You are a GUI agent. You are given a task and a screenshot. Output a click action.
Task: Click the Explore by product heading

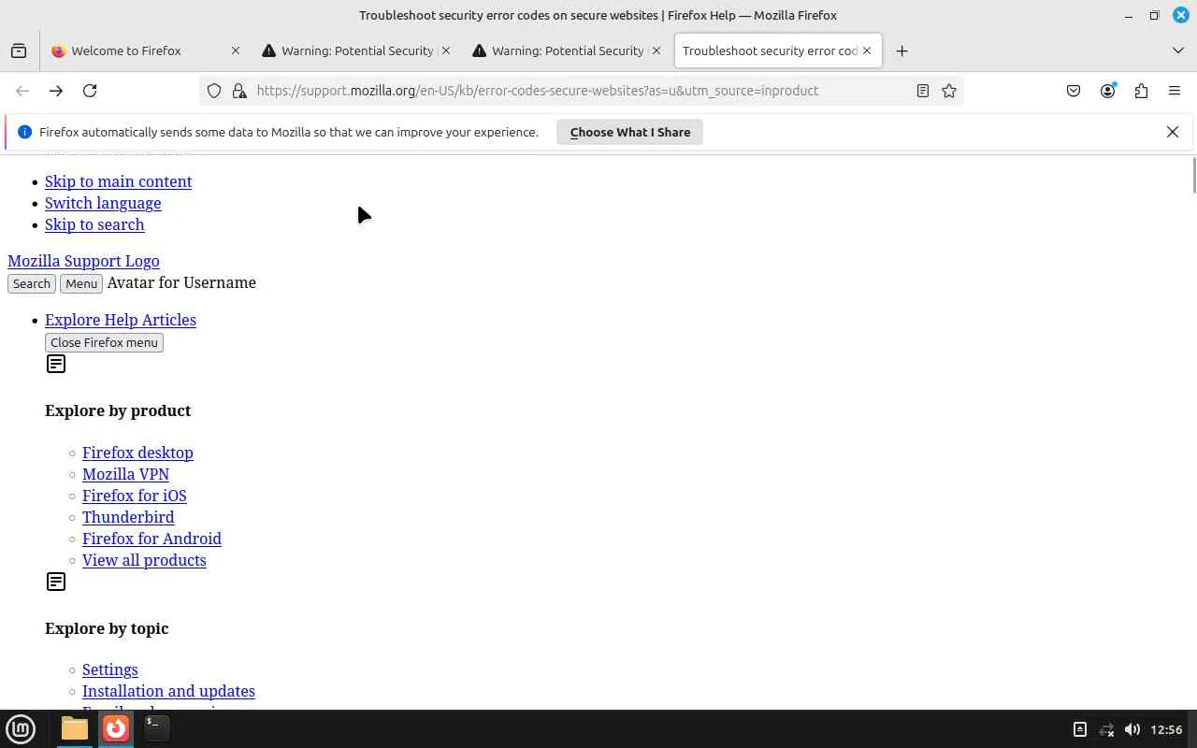pyautogui.click(x=118, y=410)
